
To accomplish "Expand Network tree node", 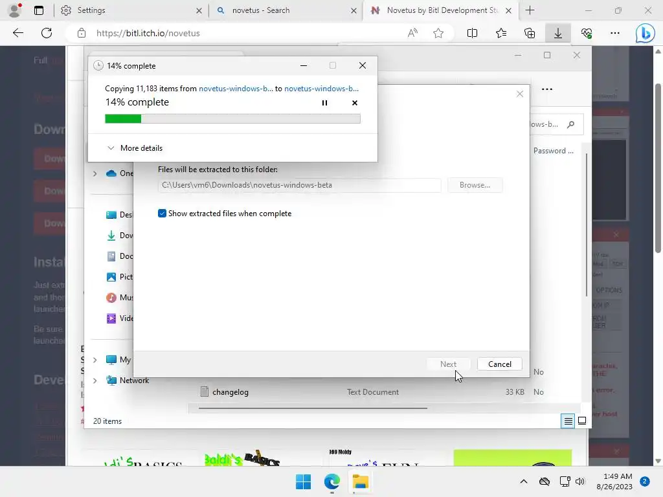I will coord(95,381).
